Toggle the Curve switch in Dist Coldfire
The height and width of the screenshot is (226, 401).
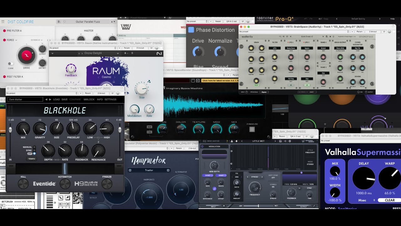(x=11, y=64)
